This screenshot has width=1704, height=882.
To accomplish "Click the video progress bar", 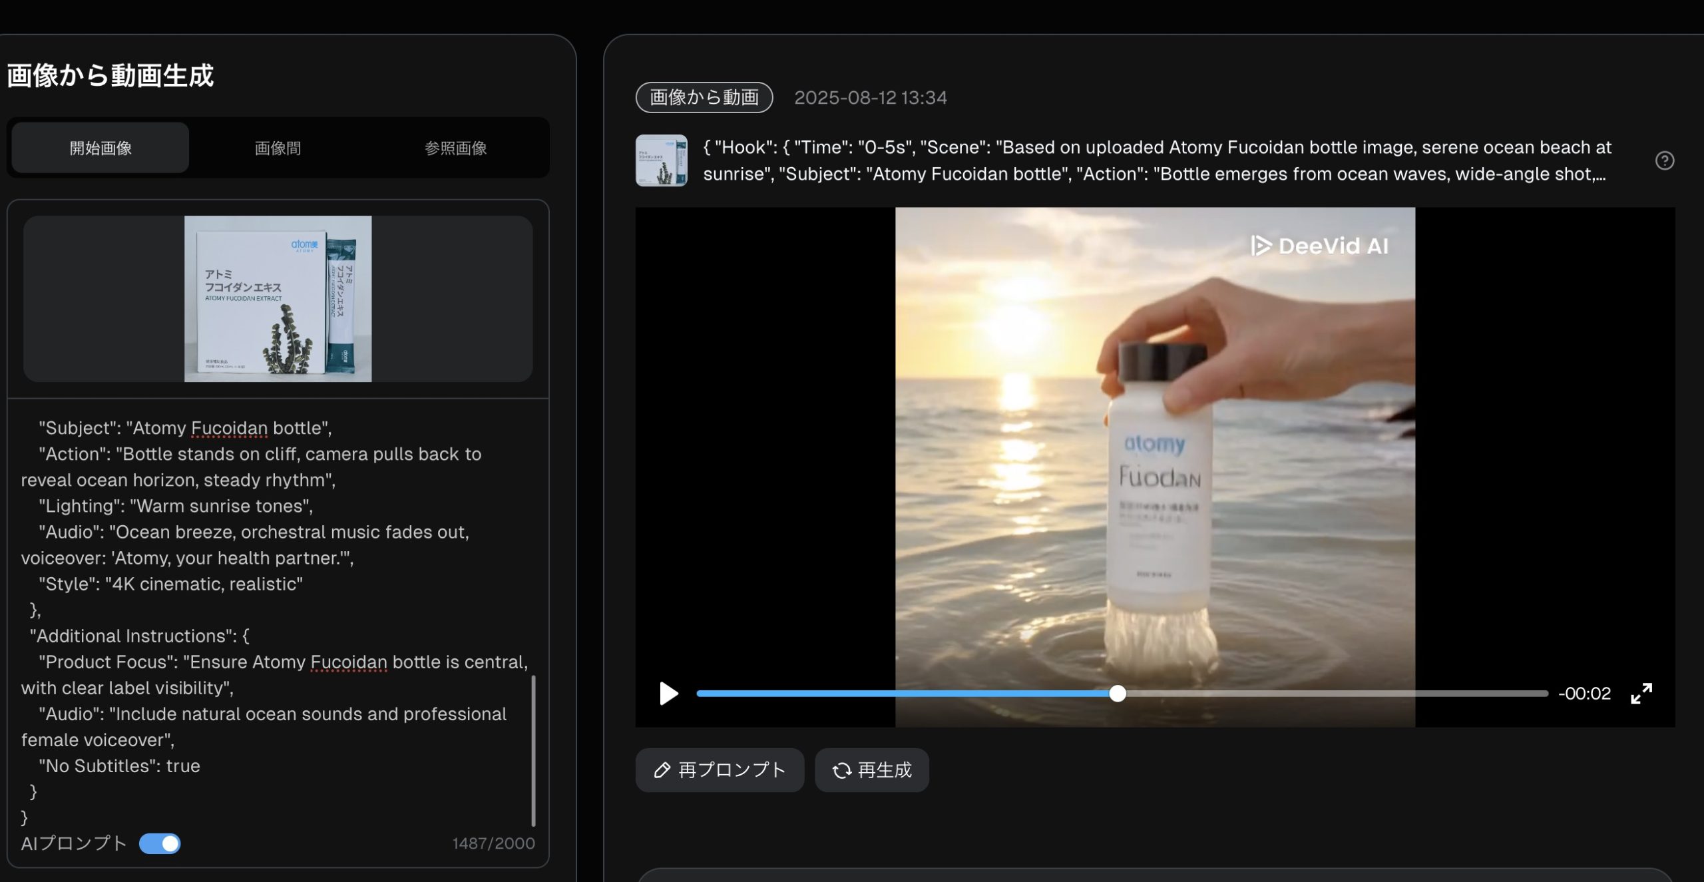I will (x=1118, y=694).
